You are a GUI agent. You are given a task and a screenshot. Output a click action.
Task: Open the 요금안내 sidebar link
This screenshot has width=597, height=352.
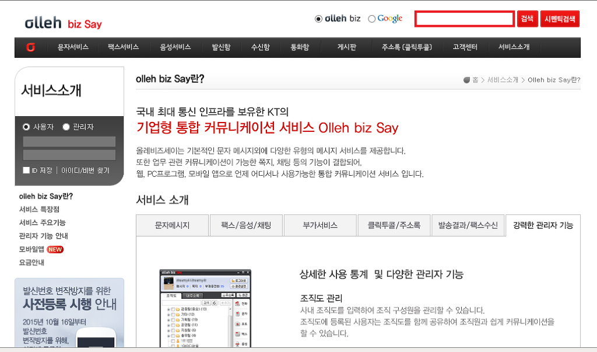(x=31, y=263)
